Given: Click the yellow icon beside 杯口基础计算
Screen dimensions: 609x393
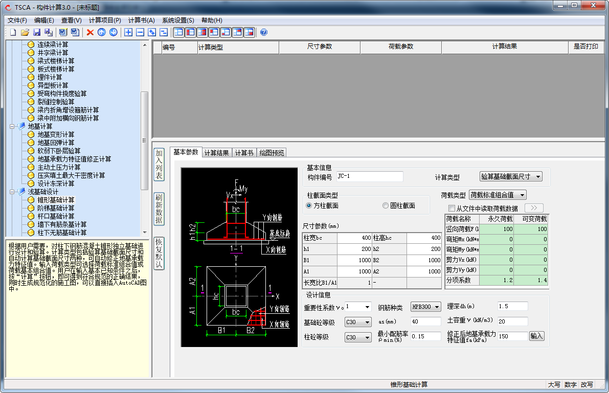Looking at the screenshot, I should pos(31,216).
